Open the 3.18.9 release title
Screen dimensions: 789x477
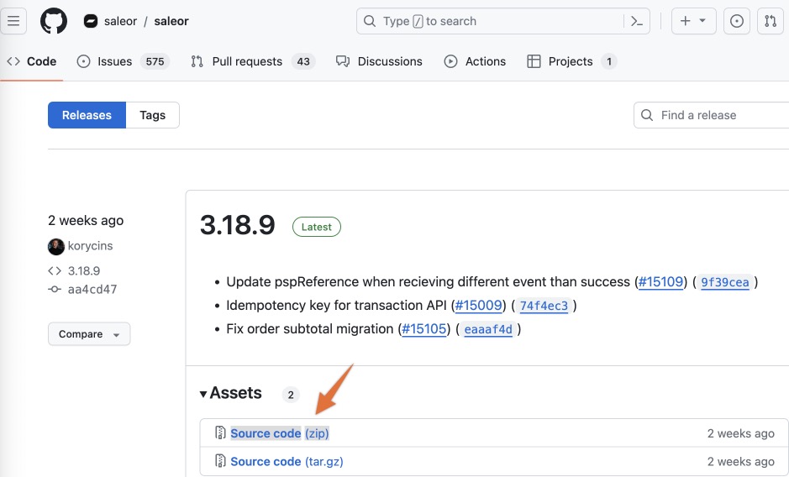[238, 225]
